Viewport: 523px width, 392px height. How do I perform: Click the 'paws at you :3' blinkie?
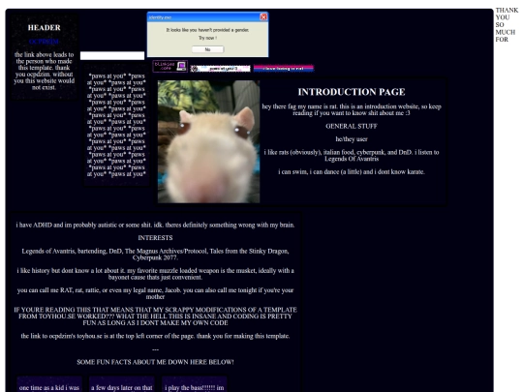click(220, 69)
